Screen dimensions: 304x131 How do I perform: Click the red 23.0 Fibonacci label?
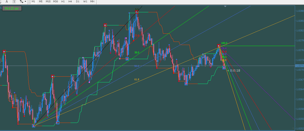137,36
